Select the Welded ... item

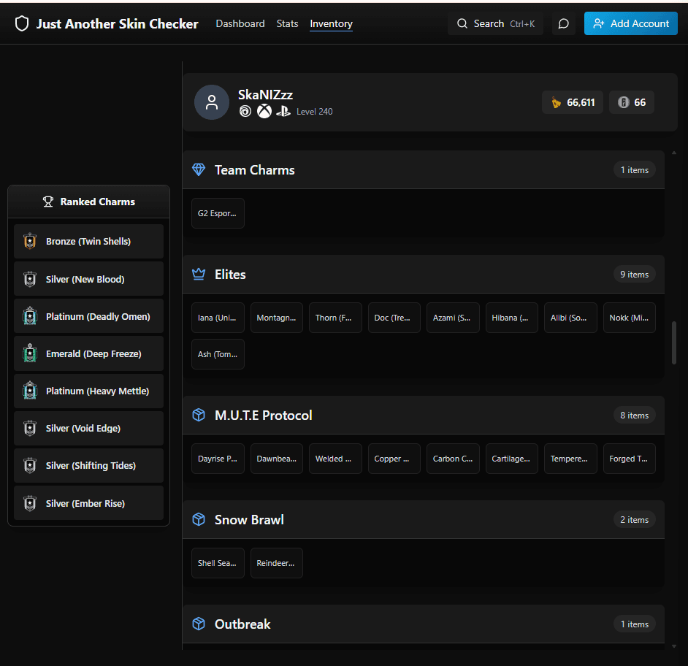point(335,459)
